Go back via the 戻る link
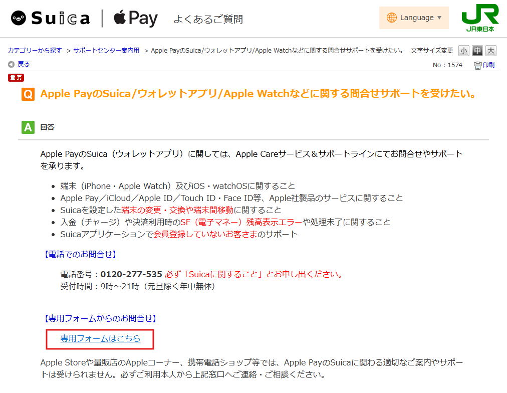This screenshot has height=393, width=507. point(23,64)
